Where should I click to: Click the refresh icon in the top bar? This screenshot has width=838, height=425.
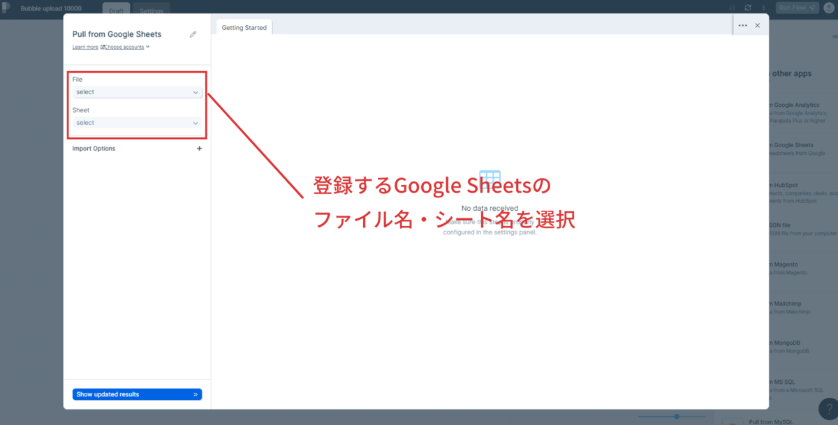pyautogui.click(x=748, y=8)
